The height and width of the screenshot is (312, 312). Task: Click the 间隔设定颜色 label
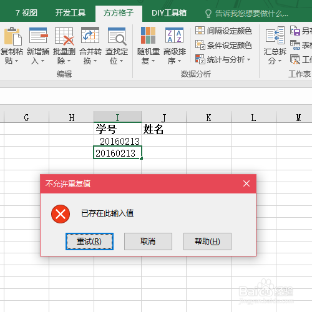click(x=229, y=31)
